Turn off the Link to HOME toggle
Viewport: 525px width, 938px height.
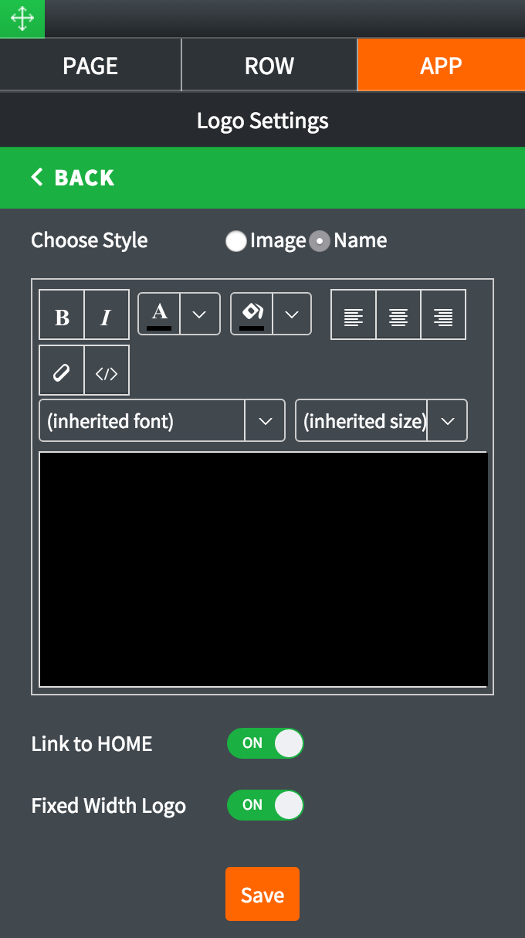(265, 743)
